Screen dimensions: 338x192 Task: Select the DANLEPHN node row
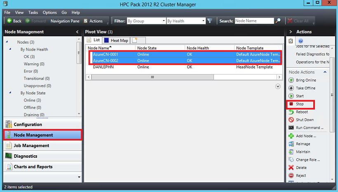[184, 67]
